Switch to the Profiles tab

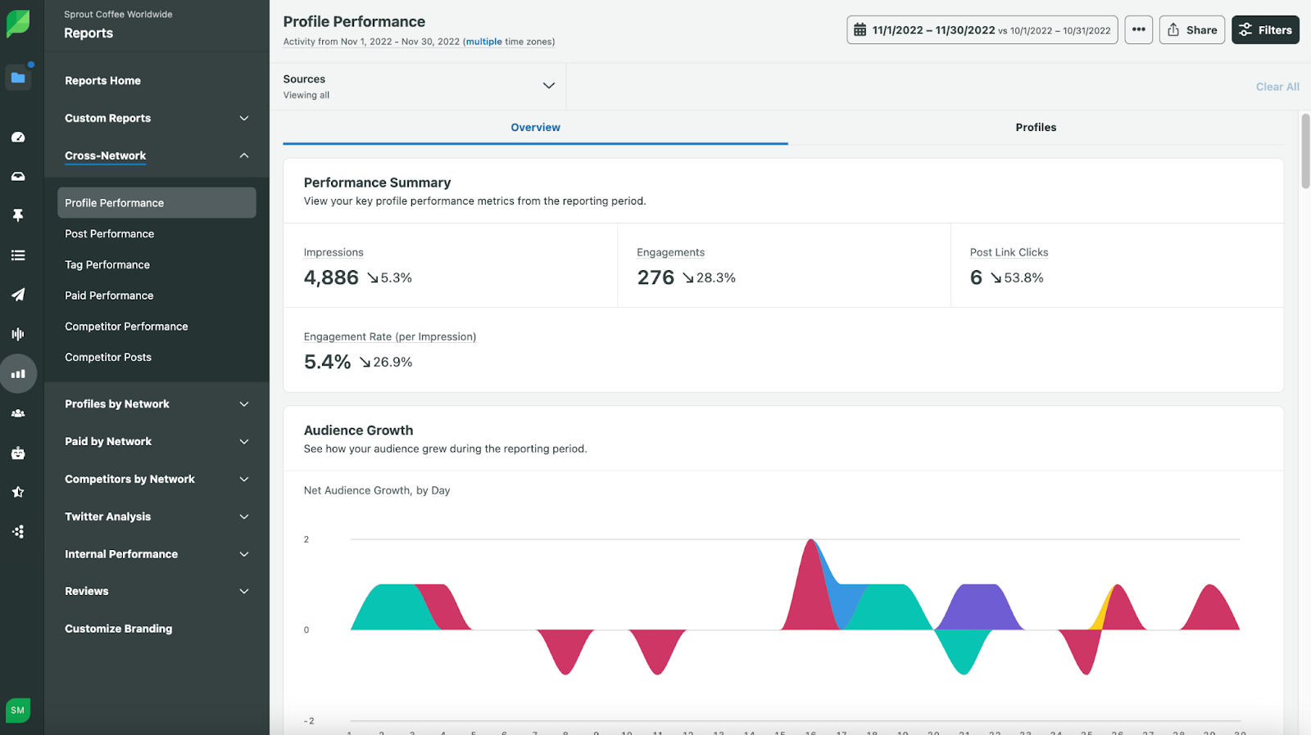tap(1036, 128)
